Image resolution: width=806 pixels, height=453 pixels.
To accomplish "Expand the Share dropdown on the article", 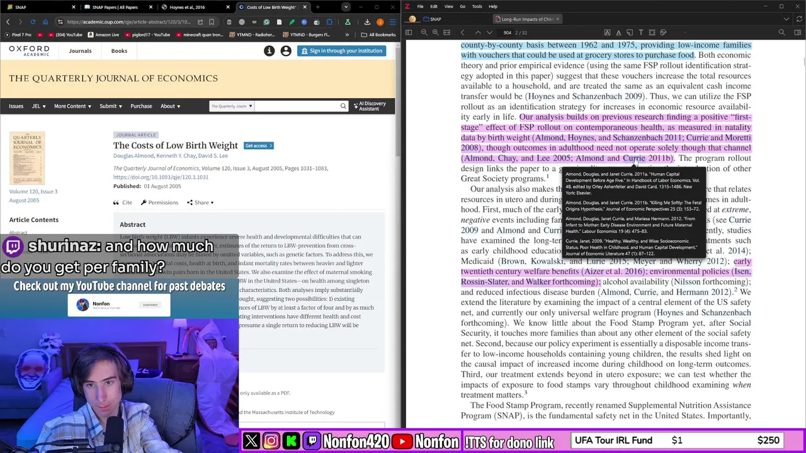I will coord(201,203).
